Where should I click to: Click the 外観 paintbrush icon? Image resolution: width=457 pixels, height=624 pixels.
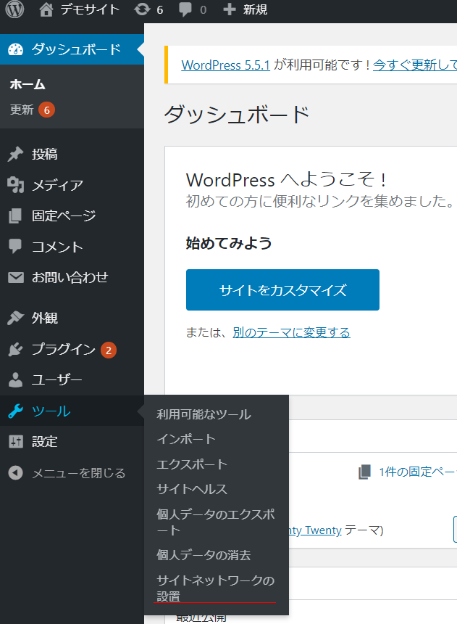(15, 318)
